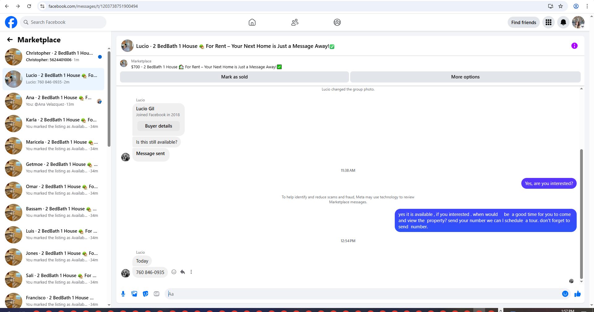Viewport: 594px width, 312px height.
Task: Click the unread blue dot on Christopher
Action: coord(100,57)
